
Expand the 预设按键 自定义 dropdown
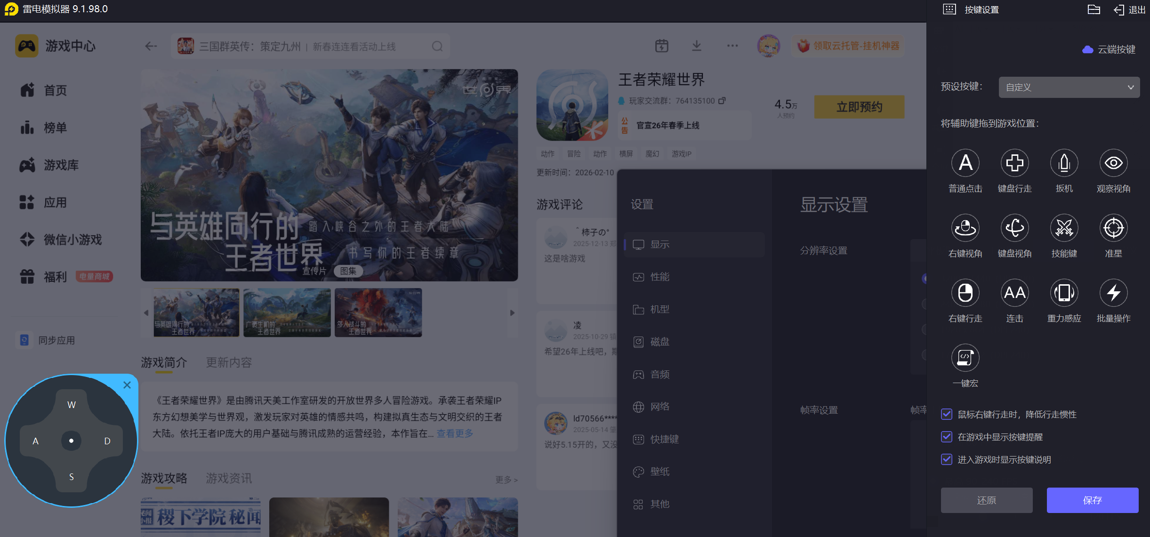1069,88
